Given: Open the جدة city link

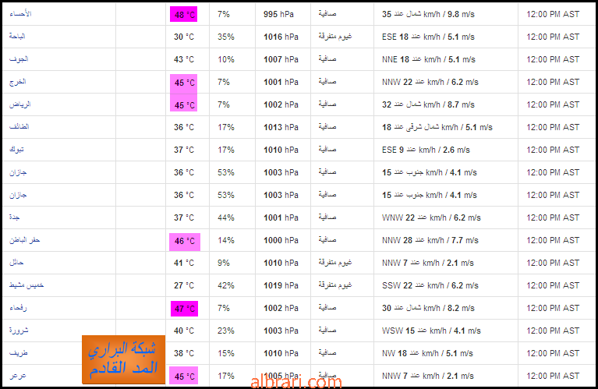Looking at the screenshot, I should (x=15, y=217).
